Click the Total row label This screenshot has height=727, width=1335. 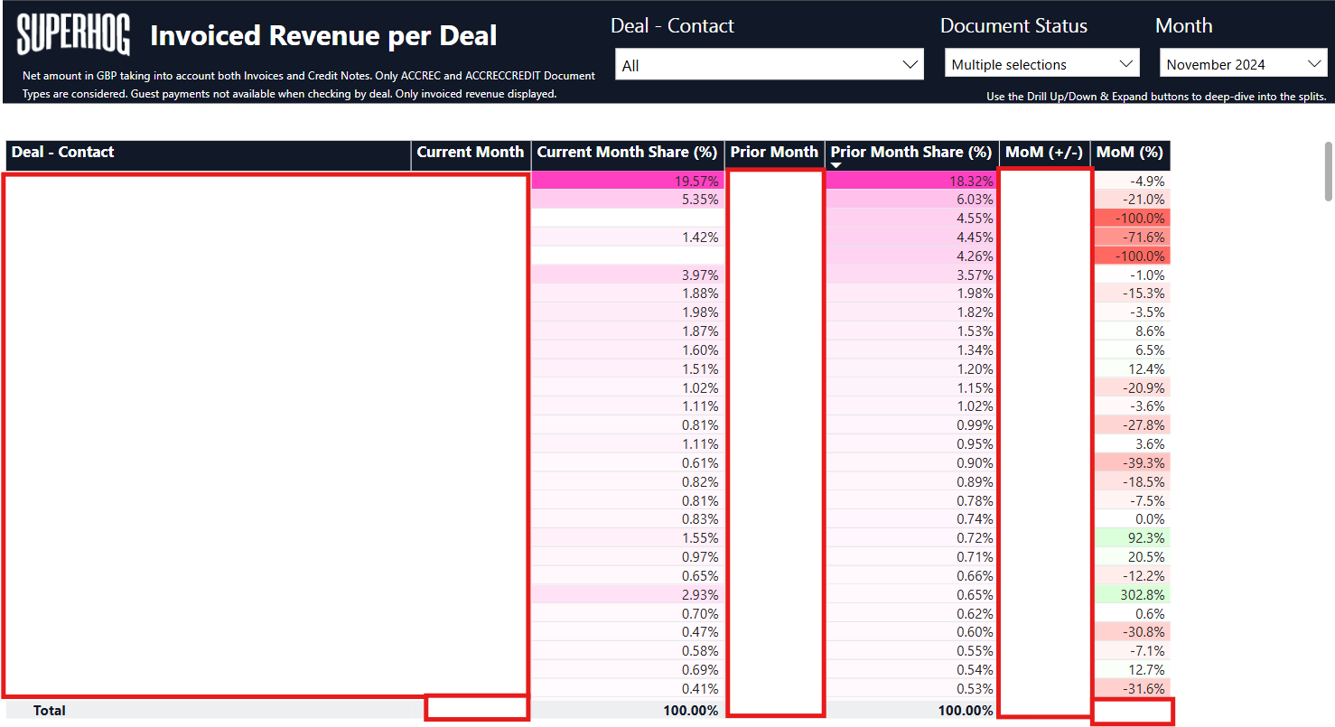point(50,711)
